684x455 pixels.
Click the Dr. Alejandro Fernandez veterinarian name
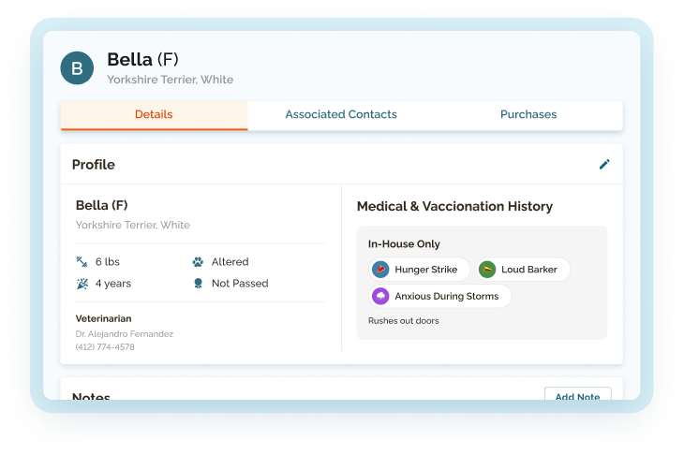pyautogui.click(x=125, y=334)
